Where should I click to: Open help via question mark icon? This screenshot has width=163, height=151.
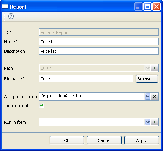click(11, 16)
